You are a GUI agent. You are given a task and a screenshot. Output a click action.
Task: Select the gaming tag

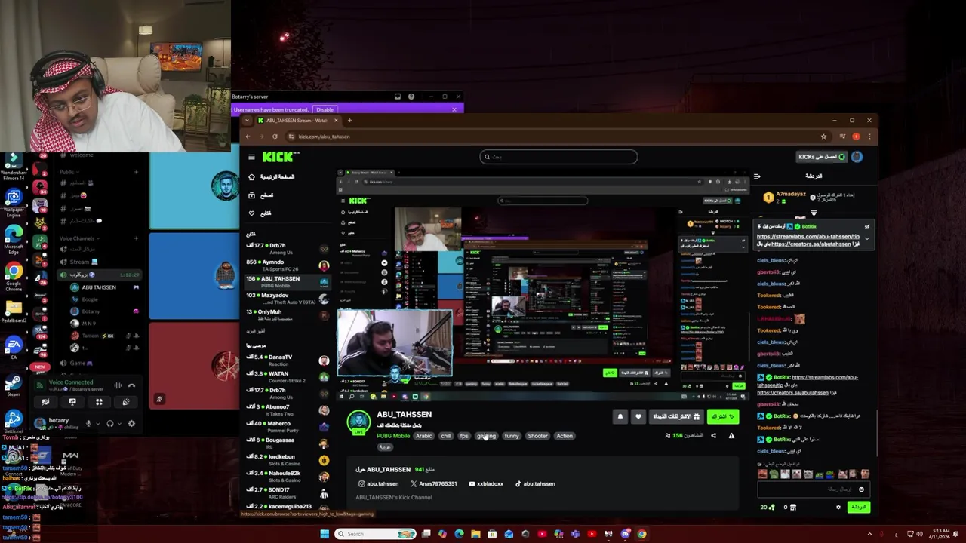[487, 436]
